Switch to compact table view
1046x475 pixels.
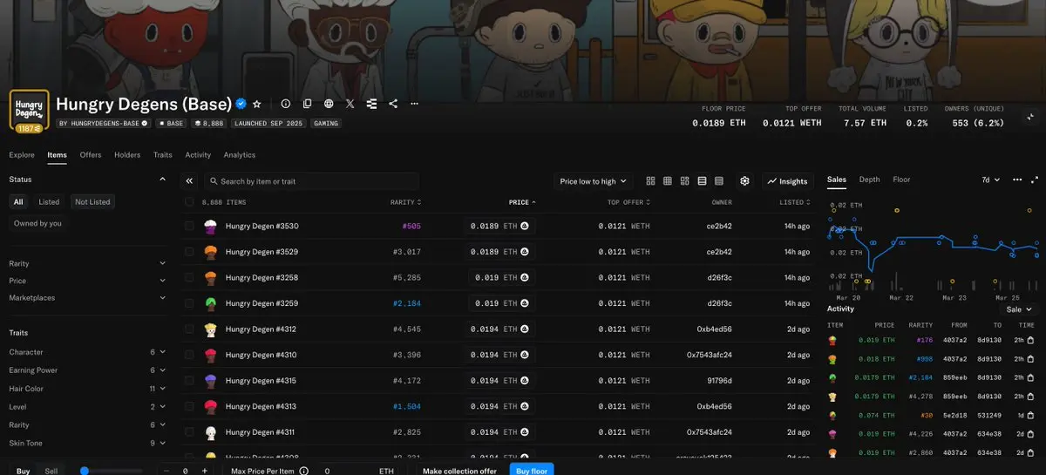(x=719, y=181)
